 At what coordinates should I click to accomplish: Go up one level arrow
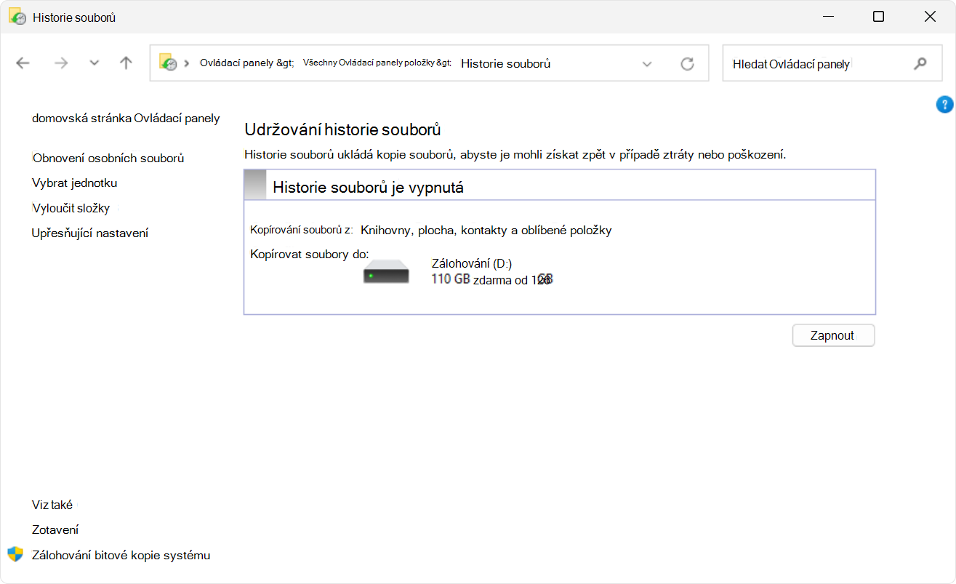(x=126, y=63)
